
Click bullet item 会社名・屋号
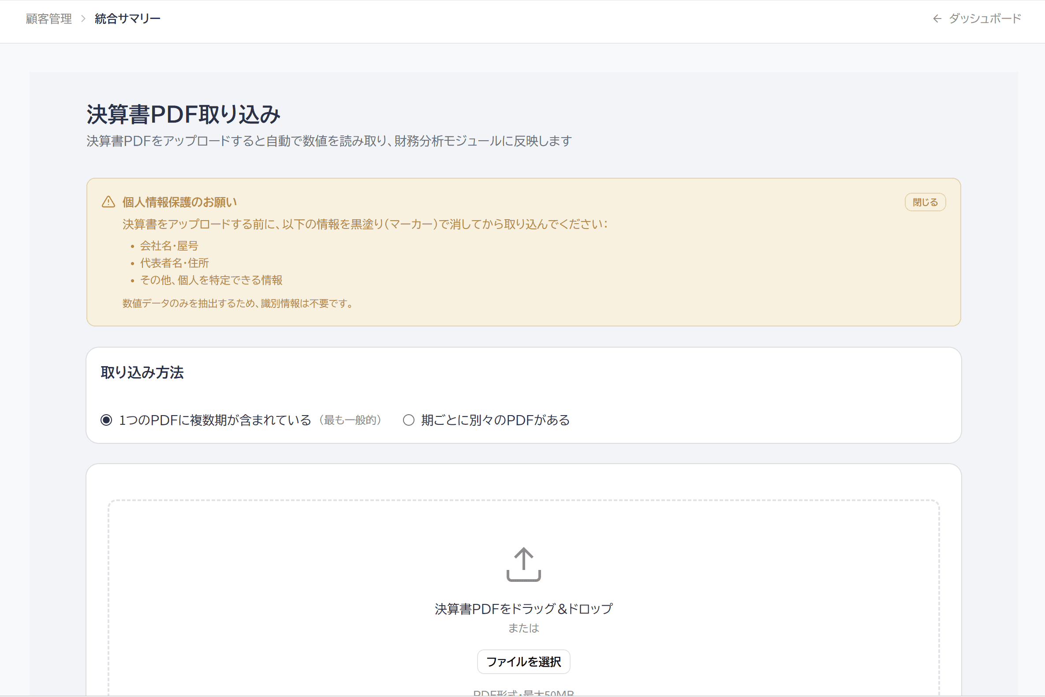[169, 246]
